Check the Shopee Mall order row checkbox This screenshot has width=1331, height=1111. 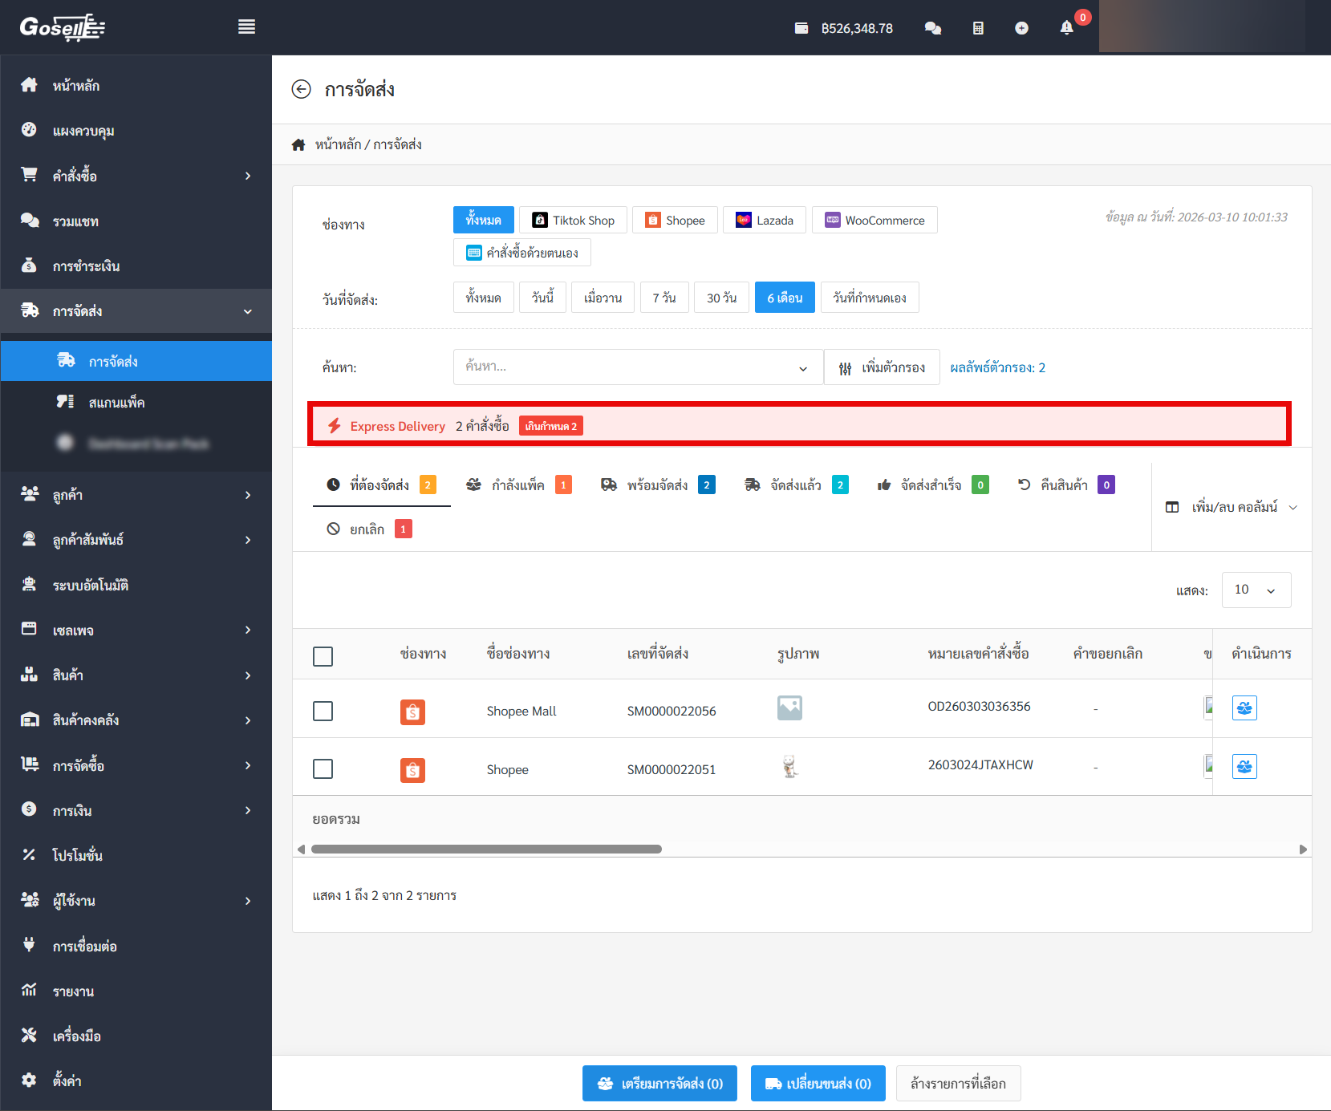(x=323, y=711)
